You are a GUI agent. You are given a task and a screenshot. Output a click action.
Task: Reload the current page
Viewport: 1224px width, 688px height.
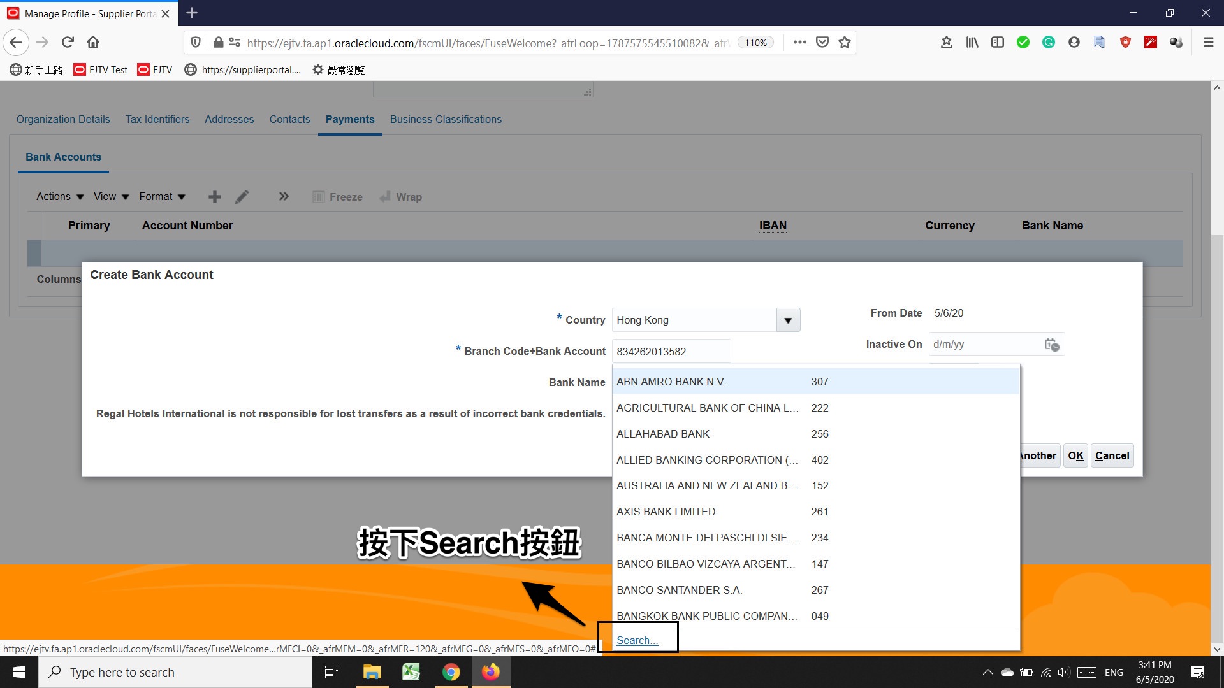click(68, 43)
